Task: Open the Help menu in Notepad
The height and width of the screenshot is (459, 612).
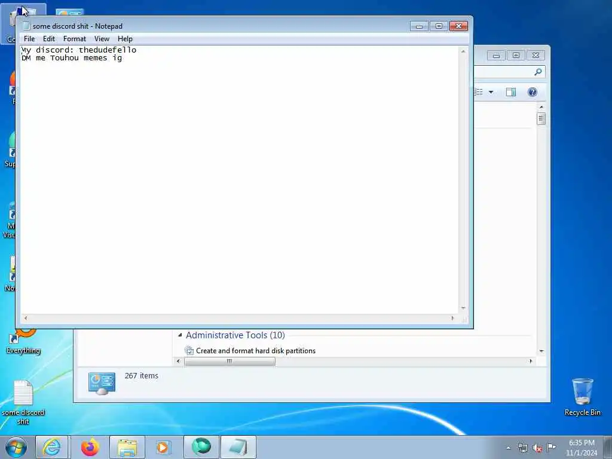Action: [x=126, y=39]
